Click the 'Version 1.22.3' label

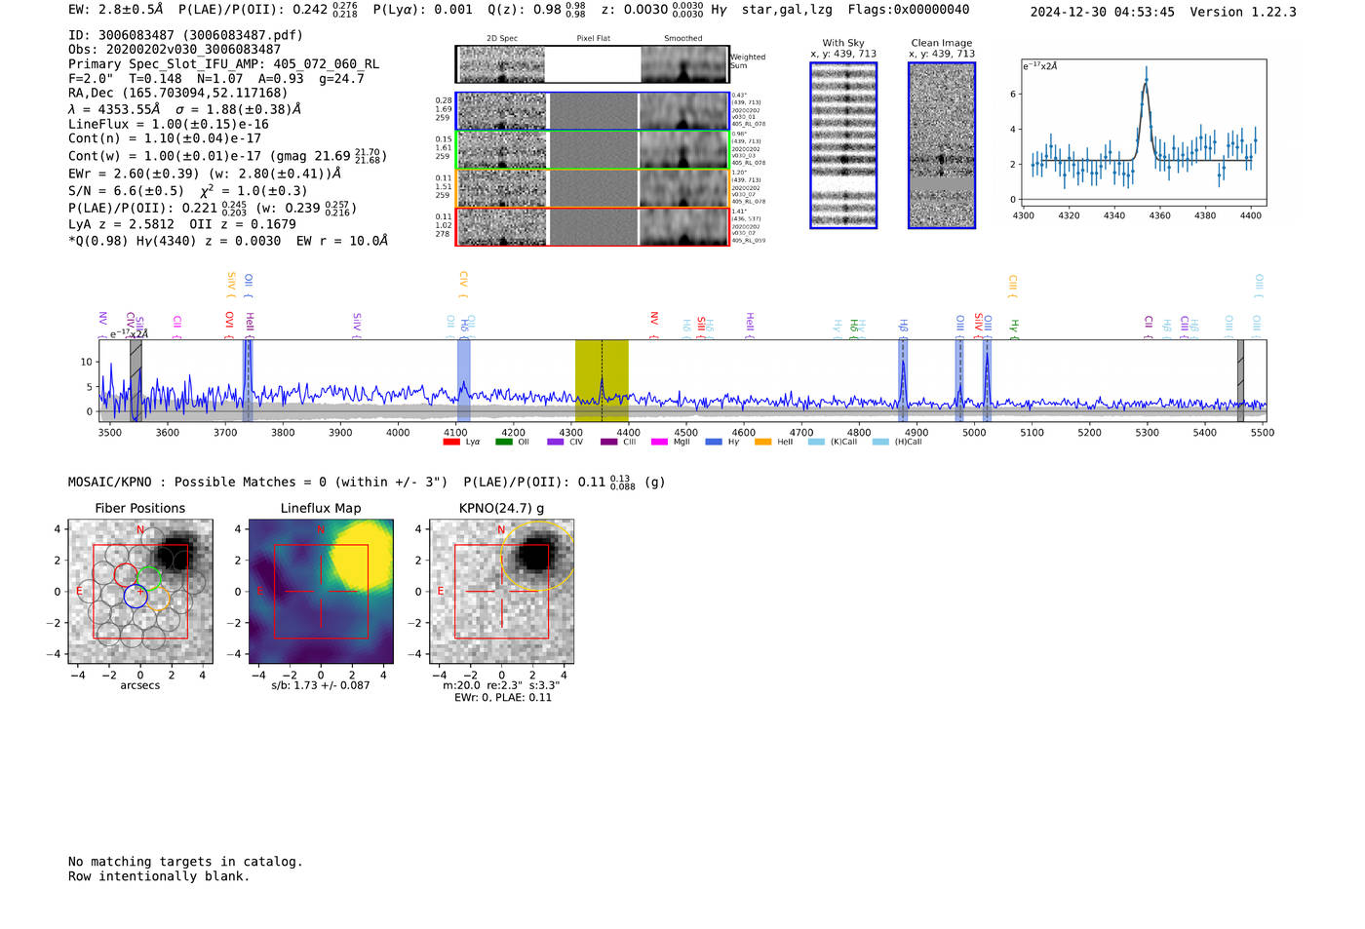click(x=1243, y=12)
